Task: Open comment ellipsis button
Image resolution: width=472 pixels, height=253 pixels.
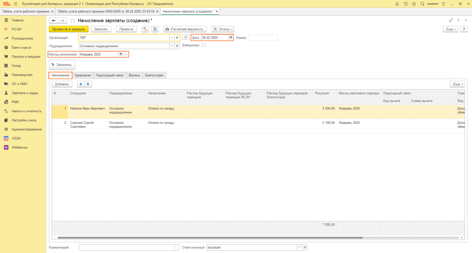Action: tap(177, 247)
